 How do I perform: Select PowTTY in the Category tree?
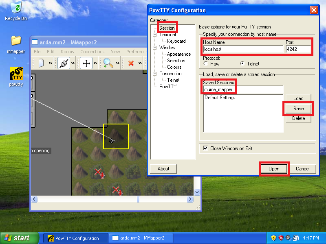point(168,87)
